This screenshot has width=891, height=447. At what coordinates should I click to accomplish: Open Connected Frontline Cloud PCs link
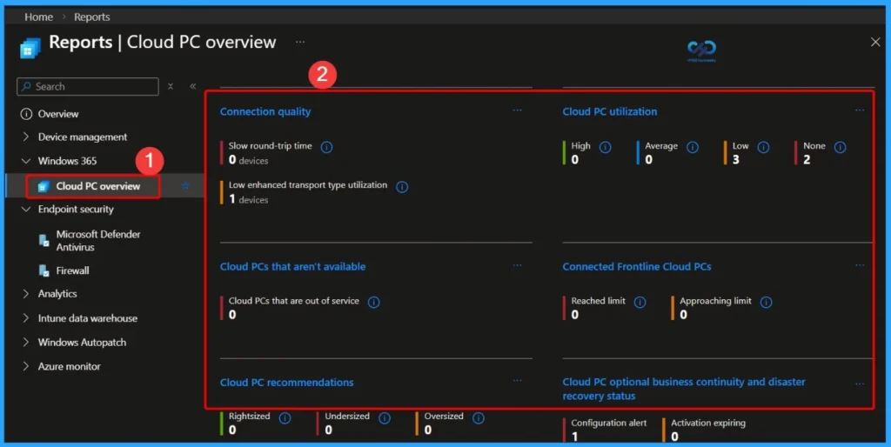pos(636,266)
